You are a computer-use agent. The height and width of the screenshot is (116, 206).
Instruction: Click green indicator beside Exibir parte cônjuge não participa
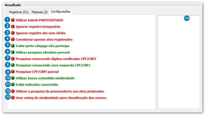(13, 46)
